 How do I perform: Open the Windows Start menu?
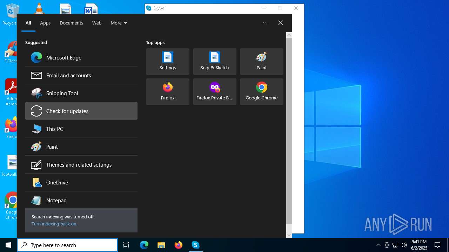click(x=8, y=245)
